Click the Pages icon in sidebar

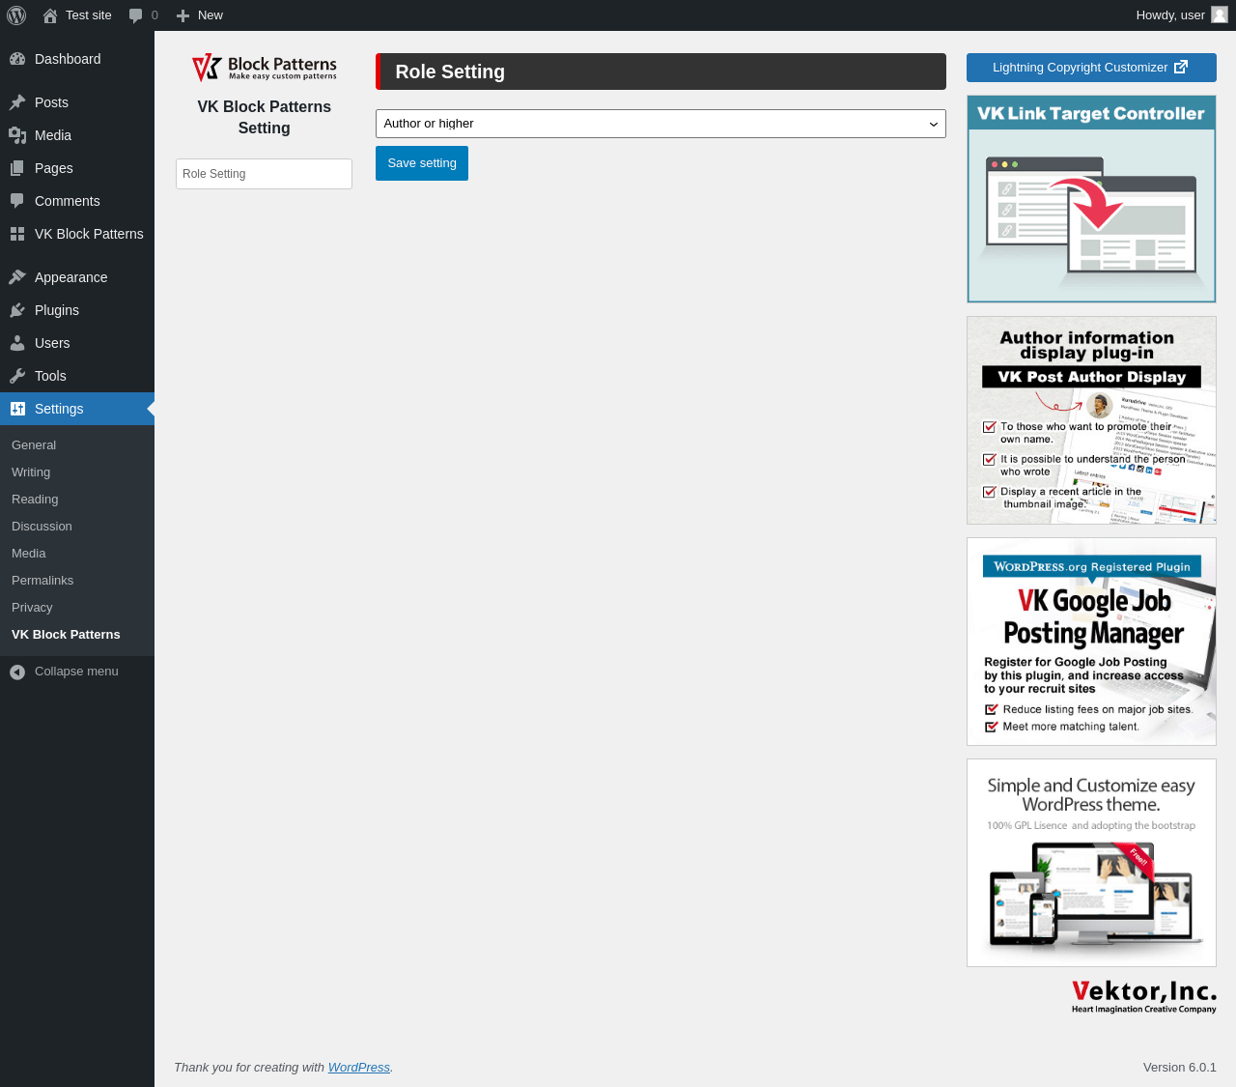17,168
